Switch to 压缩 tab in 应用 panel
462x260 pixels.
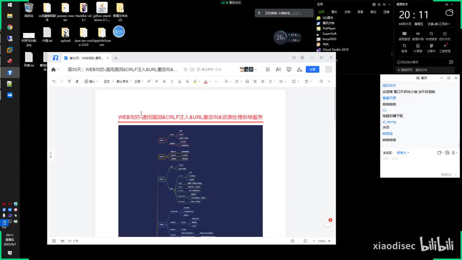coord(386,12)
